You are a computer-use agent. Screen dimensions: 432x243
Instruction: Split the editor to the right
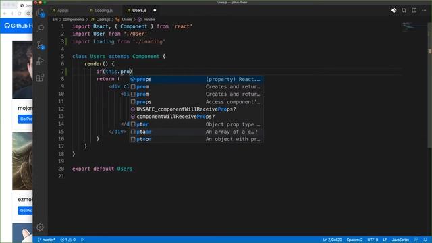414,11
